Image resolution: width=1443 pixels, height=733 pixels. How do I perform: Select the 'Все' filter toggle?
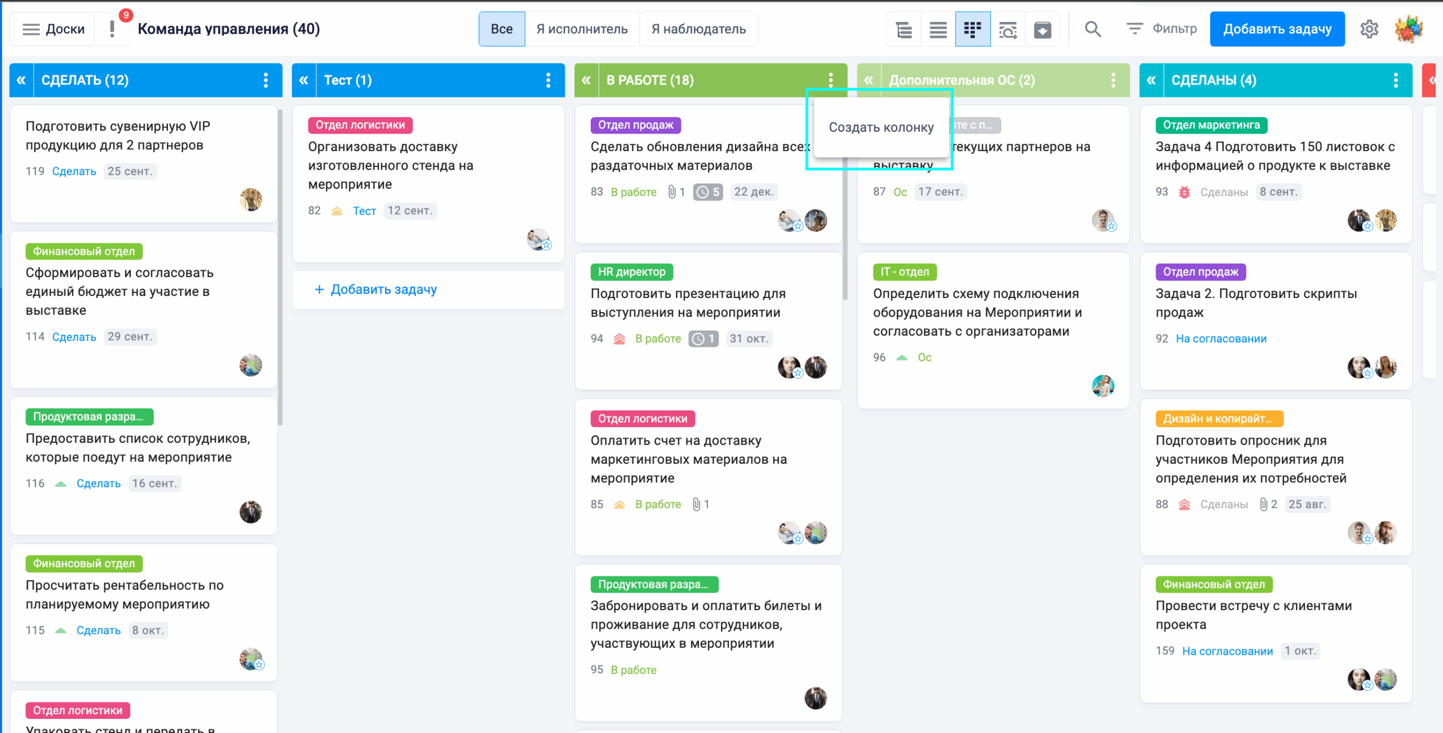click(501, 29)
